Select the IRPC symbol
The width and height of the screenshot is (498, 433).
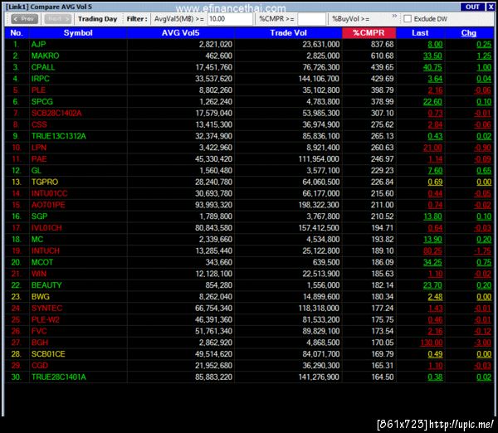[x=41, y=79]
